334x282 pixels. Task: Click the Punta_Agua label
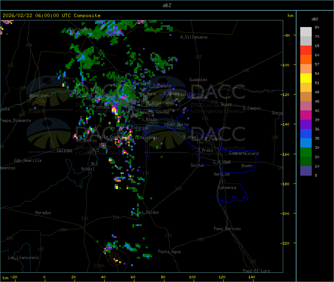tap(169, 252)
